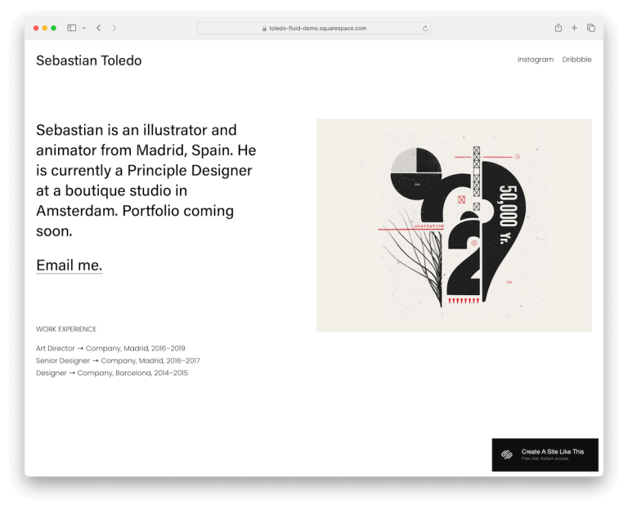Go forward with the forward arrow
Screen dimensions: 628x509
point(114,28)
